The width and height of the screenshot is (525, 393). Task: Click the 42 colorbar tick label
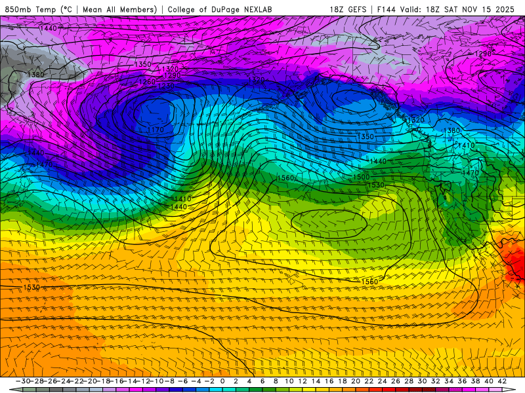(502, 381)
